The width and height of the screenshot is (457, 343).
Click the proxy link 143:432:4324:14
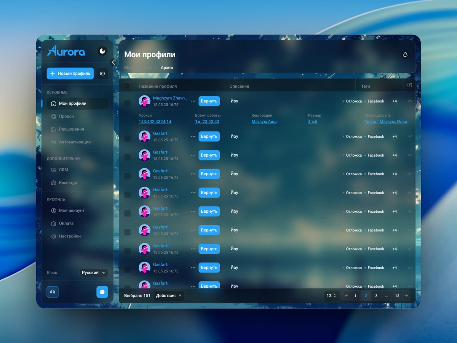[155, 122]
